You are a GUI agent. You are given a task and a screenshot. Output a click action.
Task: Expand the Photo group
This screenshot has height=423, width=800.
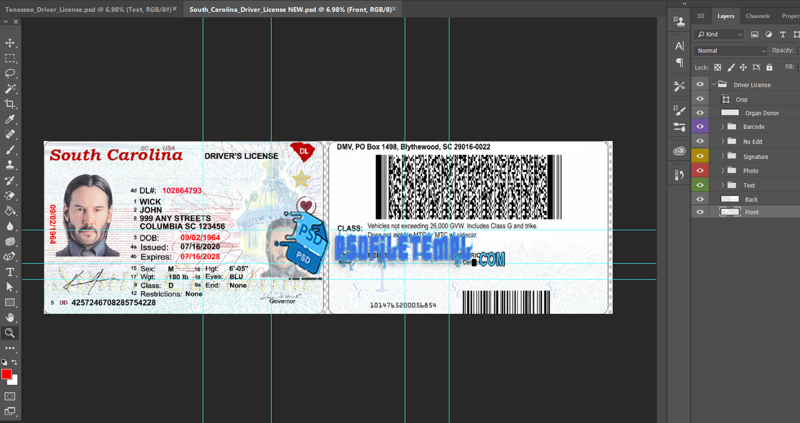click(723, 170)
